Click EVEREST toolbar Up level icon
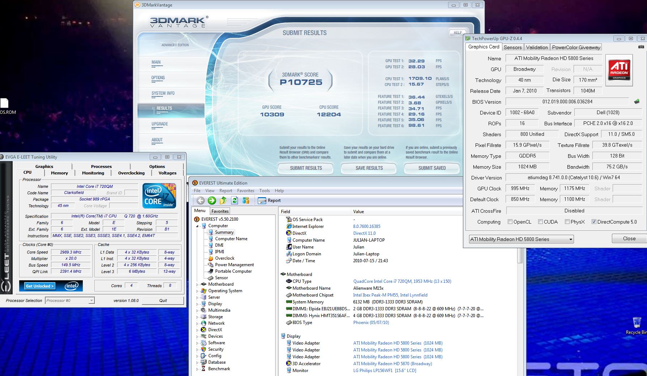This screenshot has height=376, width=647. 223,200
